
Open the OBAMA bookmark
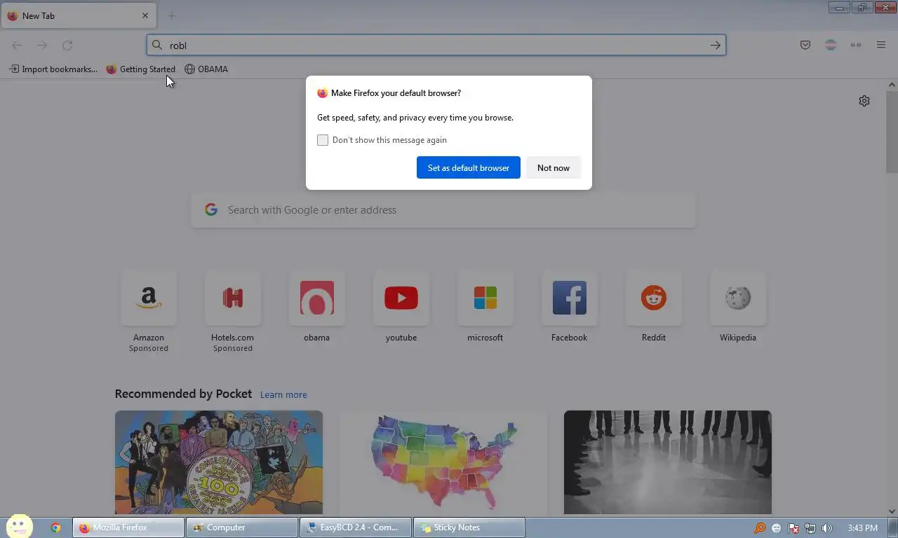[x=206, y=69]
